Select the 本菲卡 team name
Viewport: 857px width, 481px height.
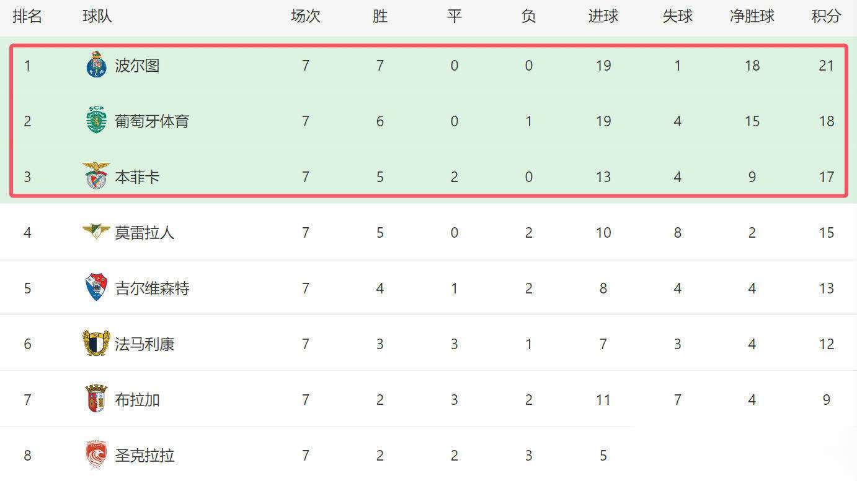137,177
